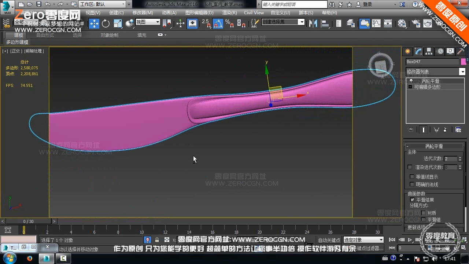The width and height of the screenshot is (469, 264).
Task: Click the Select and Place tool icon
Action: (129, 23)
